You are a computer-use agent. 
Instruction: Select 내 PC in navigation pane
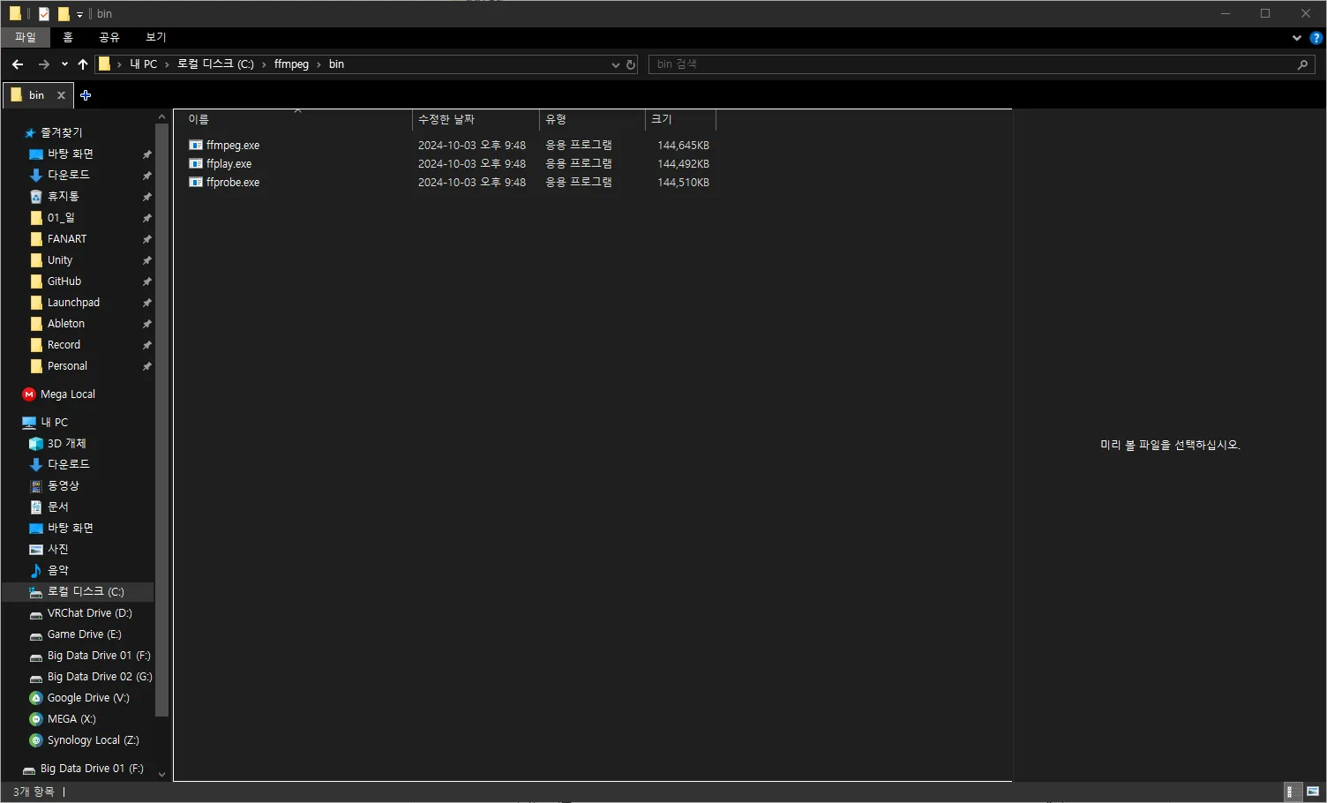click(x=54, y=422)
